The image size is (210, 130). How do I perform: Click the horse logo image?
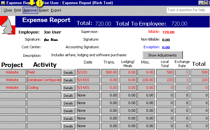pos(8,25)
